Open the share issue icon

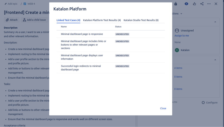coord(202,4)
